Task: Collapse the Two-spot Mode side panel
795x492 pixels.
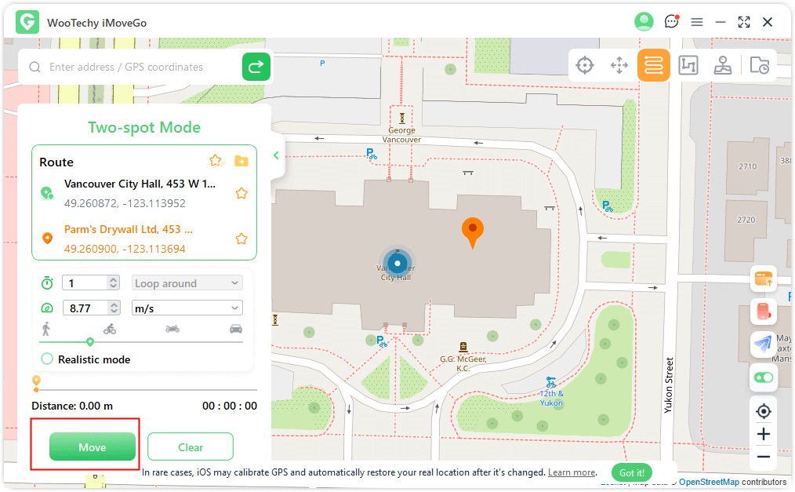Action: pos(276,155)
